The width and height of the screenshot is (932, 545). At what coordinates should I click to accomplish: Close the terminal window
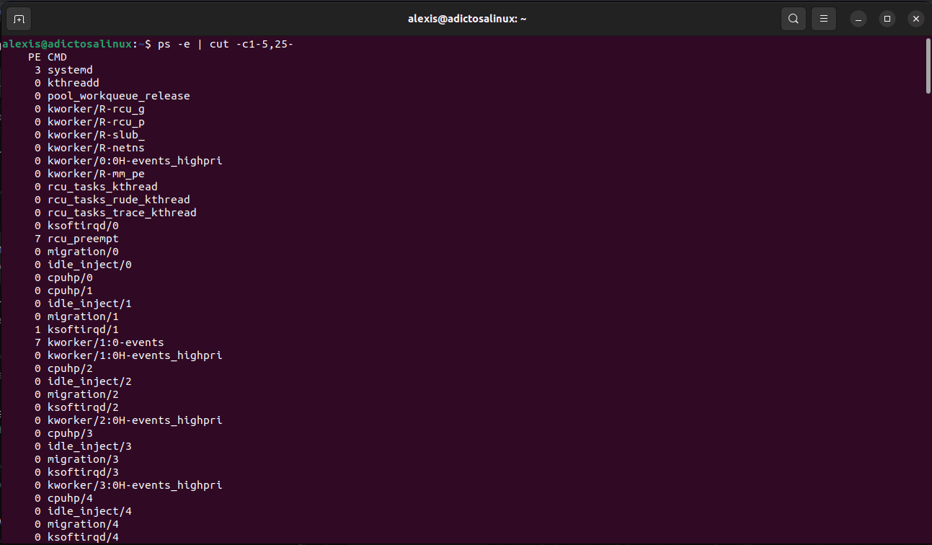click(x=916, y=19)
